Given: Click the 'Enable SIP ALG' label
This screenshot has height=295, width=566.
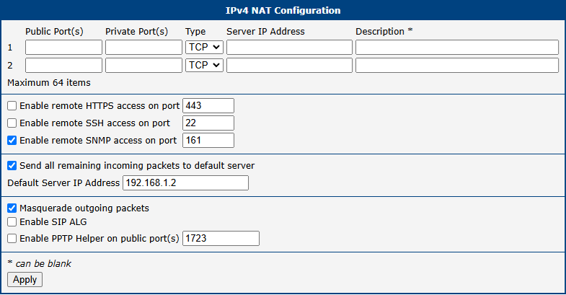Looking at the screenshot, I should coord(53,222).
